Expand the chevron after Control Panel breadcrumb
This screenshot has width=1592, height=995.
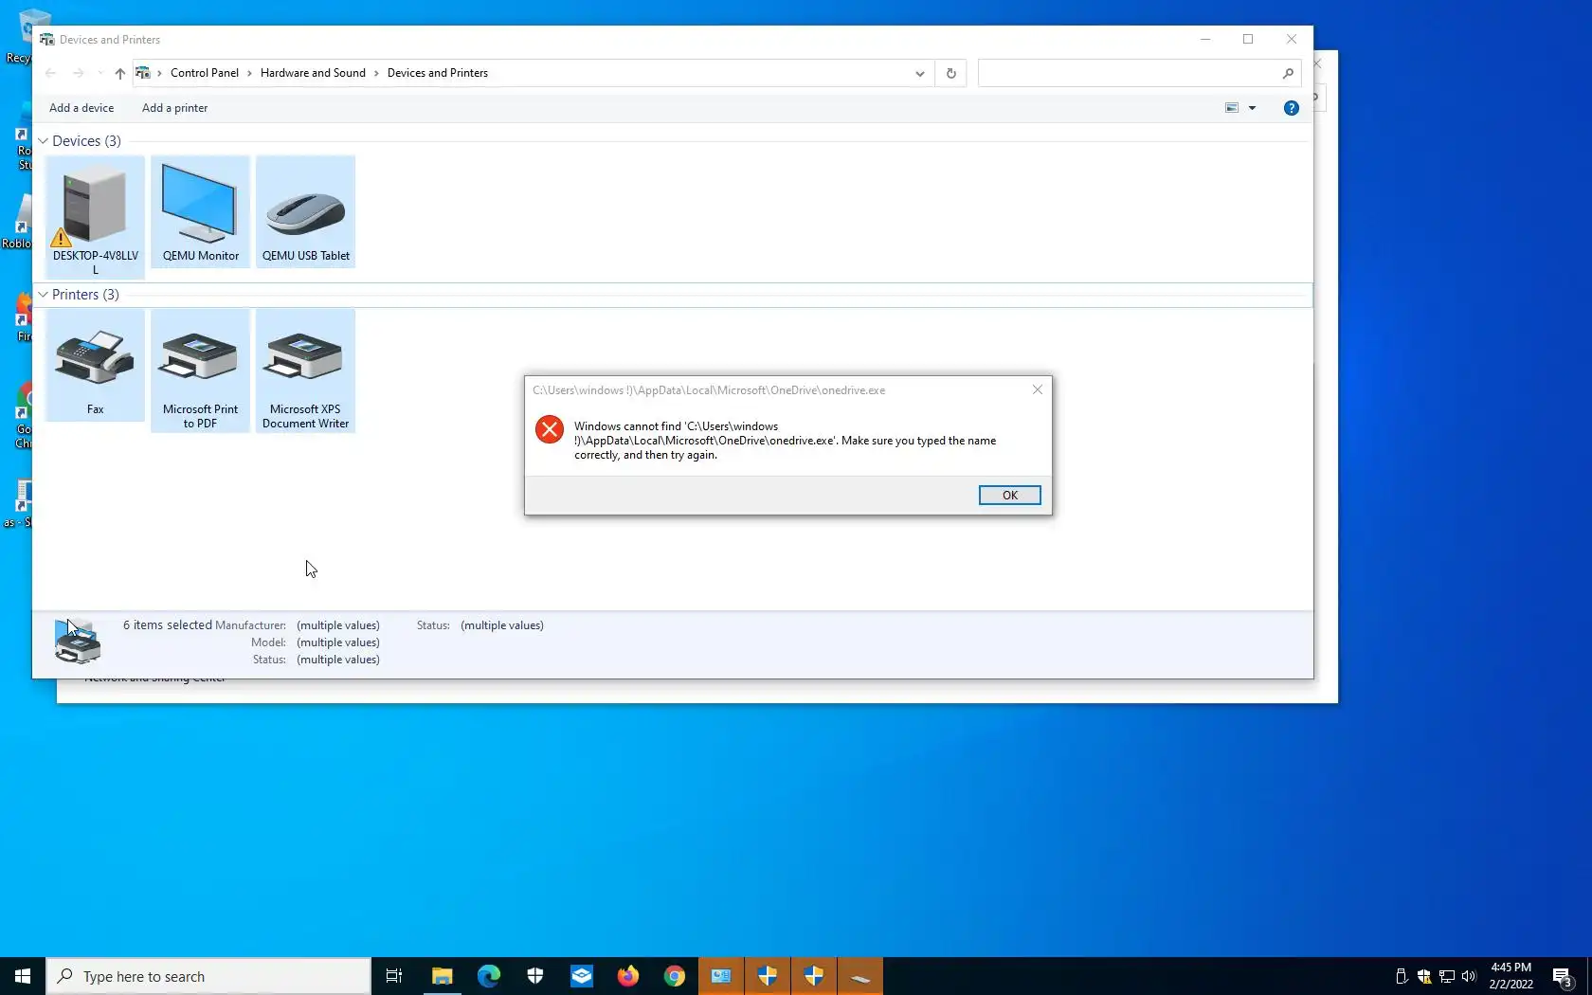pos(249,73)
